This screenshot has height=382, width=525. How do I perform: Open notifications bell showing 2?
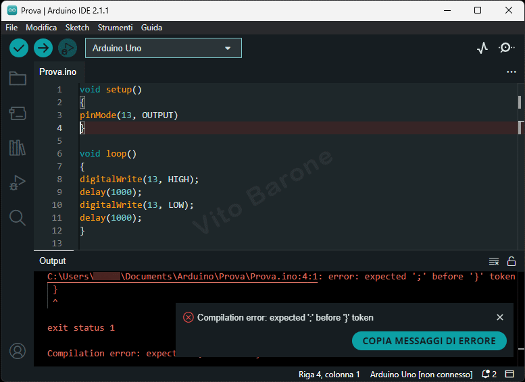(489, 374)
